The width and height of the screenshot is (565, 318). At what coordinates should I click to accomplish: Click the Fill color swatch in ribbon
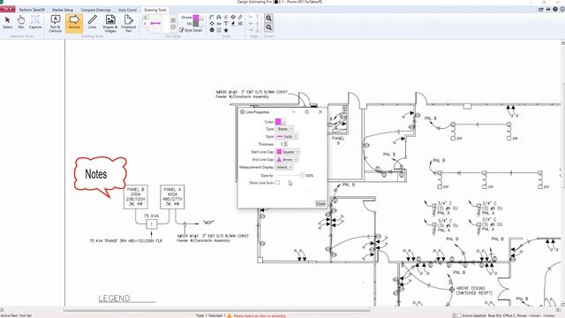[x=196, y=24]
